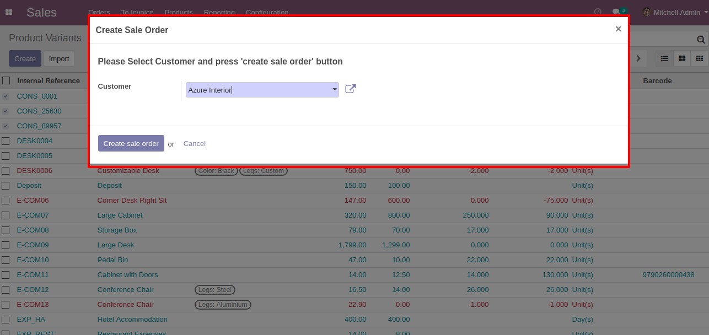Image resolution: width=709 pixels, height=335 pixels.
Task: Click barcode 9790260000438
Action: click(x=668, y=274)
